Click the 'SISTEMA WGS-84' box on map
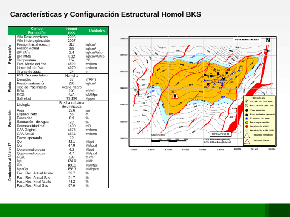Screen dimensions: 290x217 coord(221,134)
